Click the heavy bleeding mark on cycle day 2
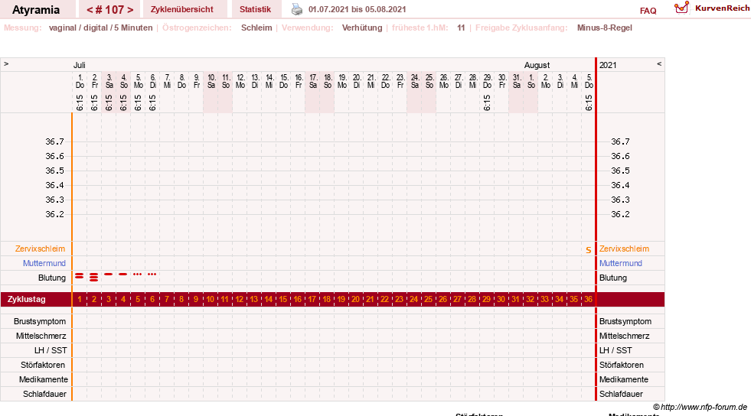The height and width of the screenshot is (416, 751). [x=94, y=277]
